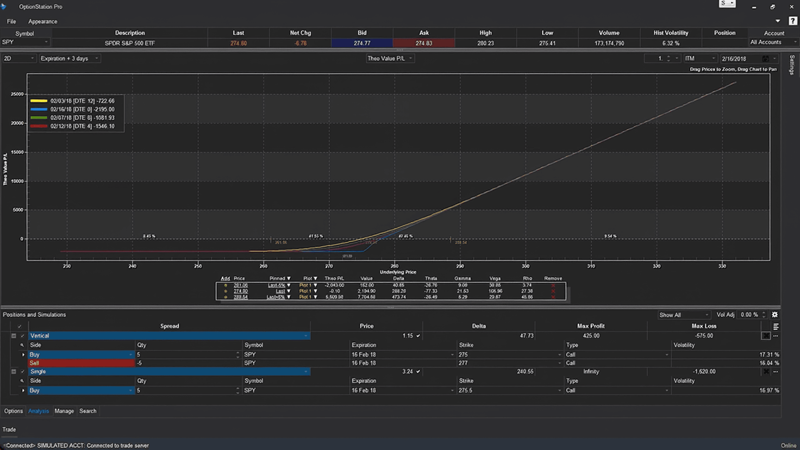The height and width of the screenshot is (450, 800).
Task: Open the SPY symbol dropdown
Action: (x=25, y=42)
